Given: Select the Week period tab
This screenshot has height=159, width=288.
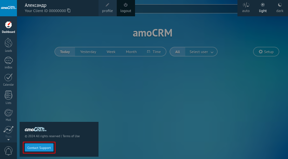Looking at the screenshot, I should click(111, 52).
